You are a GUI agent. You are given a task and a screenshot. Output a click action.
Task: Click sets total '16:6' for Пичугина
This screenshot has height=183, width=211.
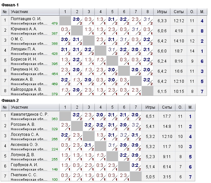tap(178, 71)
